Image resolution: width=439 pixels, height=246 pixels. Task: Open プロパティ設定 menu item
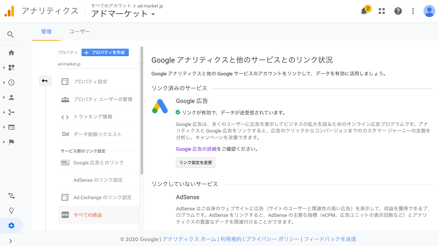coord(99,82)
